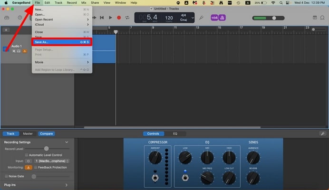Choose Open from the File menu

62,14
